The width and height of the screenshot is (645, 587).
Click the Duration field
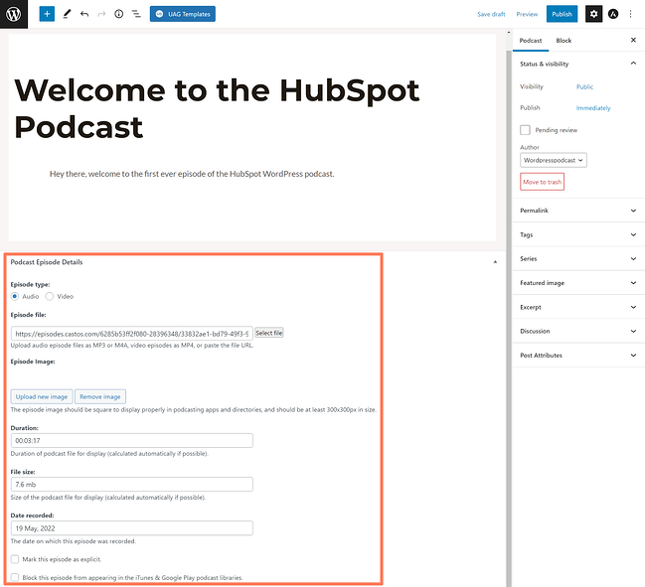click(131, 440)
